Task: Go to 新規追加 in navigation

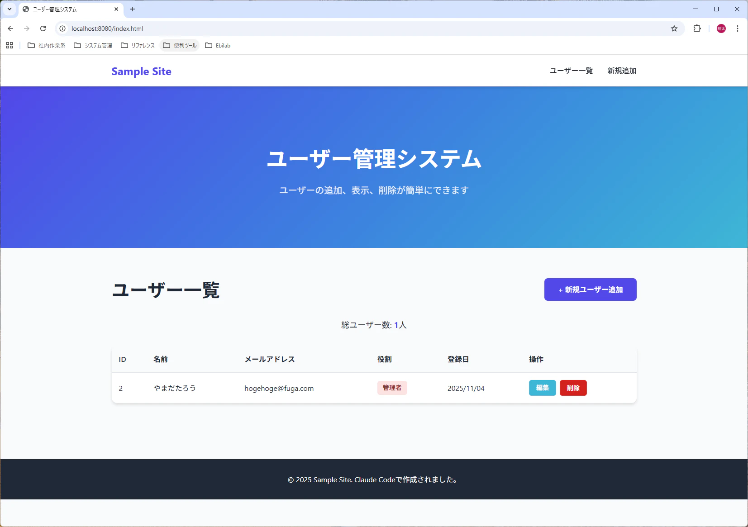Action: pyautogui.click(x=622, y=71)
